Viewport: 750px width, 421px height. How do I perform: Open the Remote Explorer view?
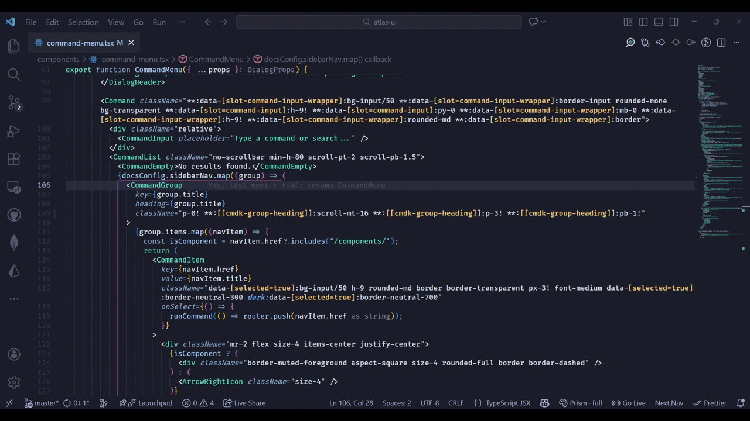coord(14,187)
